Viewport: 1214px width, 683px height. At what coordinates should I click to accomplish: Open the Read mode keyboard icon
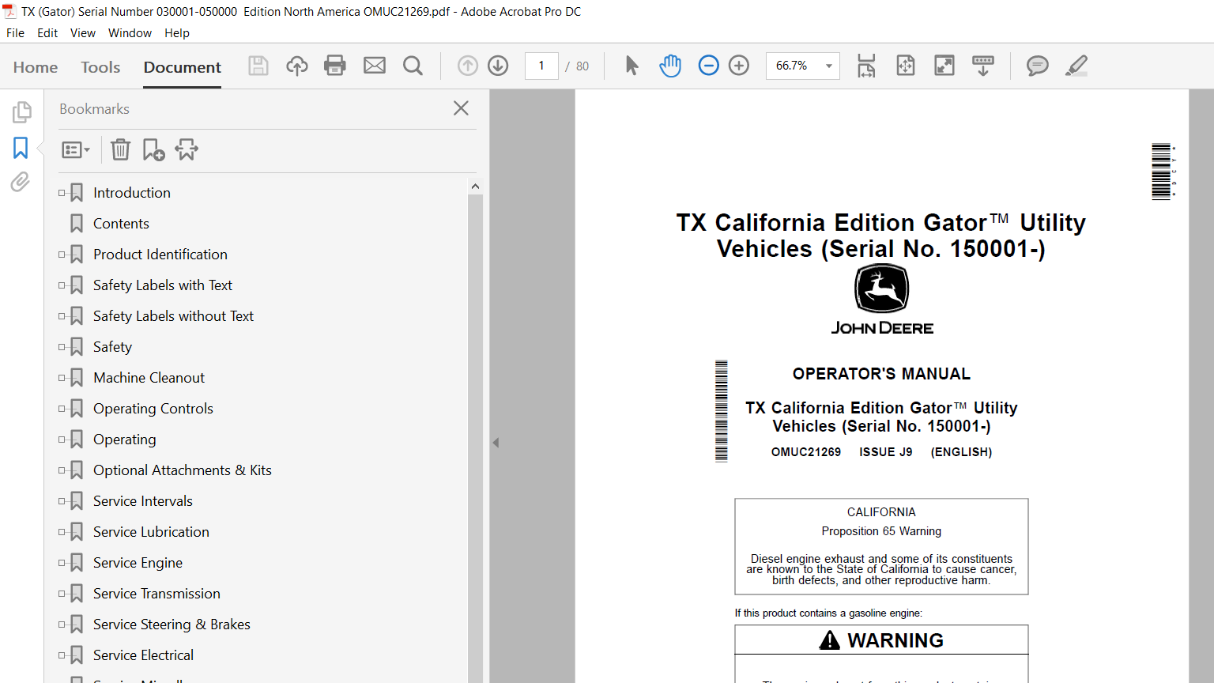983,66
